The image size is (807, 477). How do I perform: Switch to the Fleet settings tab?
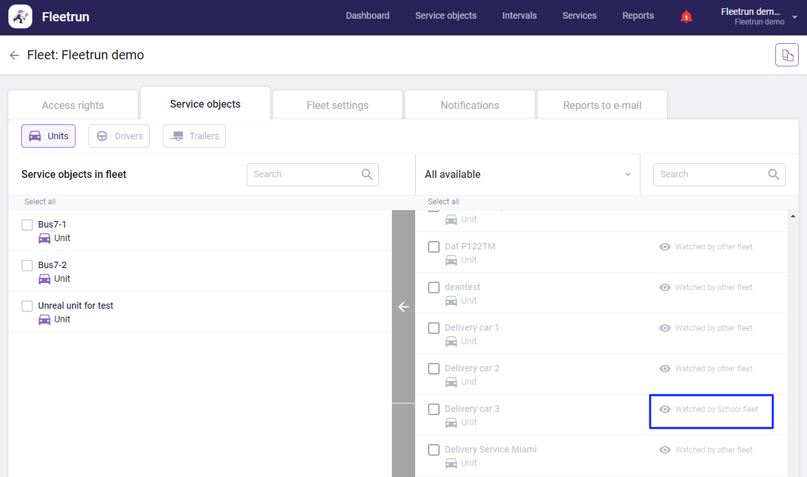click(x=337, y=105)
